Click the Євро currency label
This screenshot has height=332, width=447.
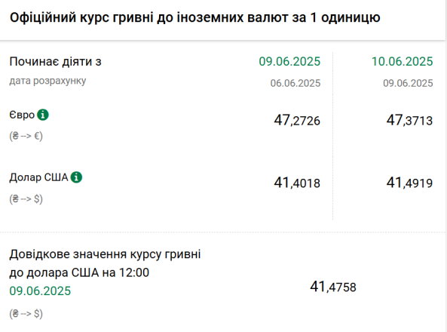(x=22, y=115)
